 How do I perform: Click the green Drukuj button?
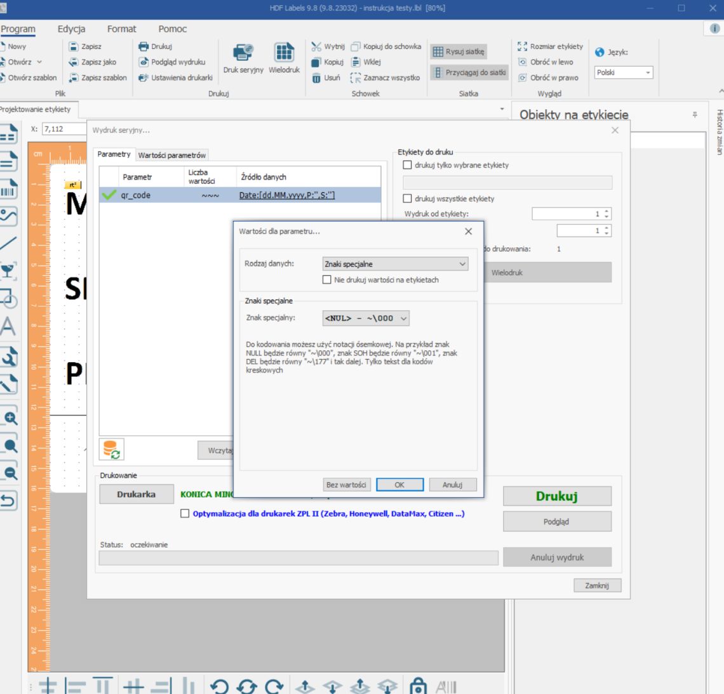coord(558,496)
